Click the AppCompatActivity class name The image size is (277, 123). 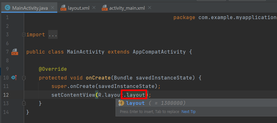[159, 52]
